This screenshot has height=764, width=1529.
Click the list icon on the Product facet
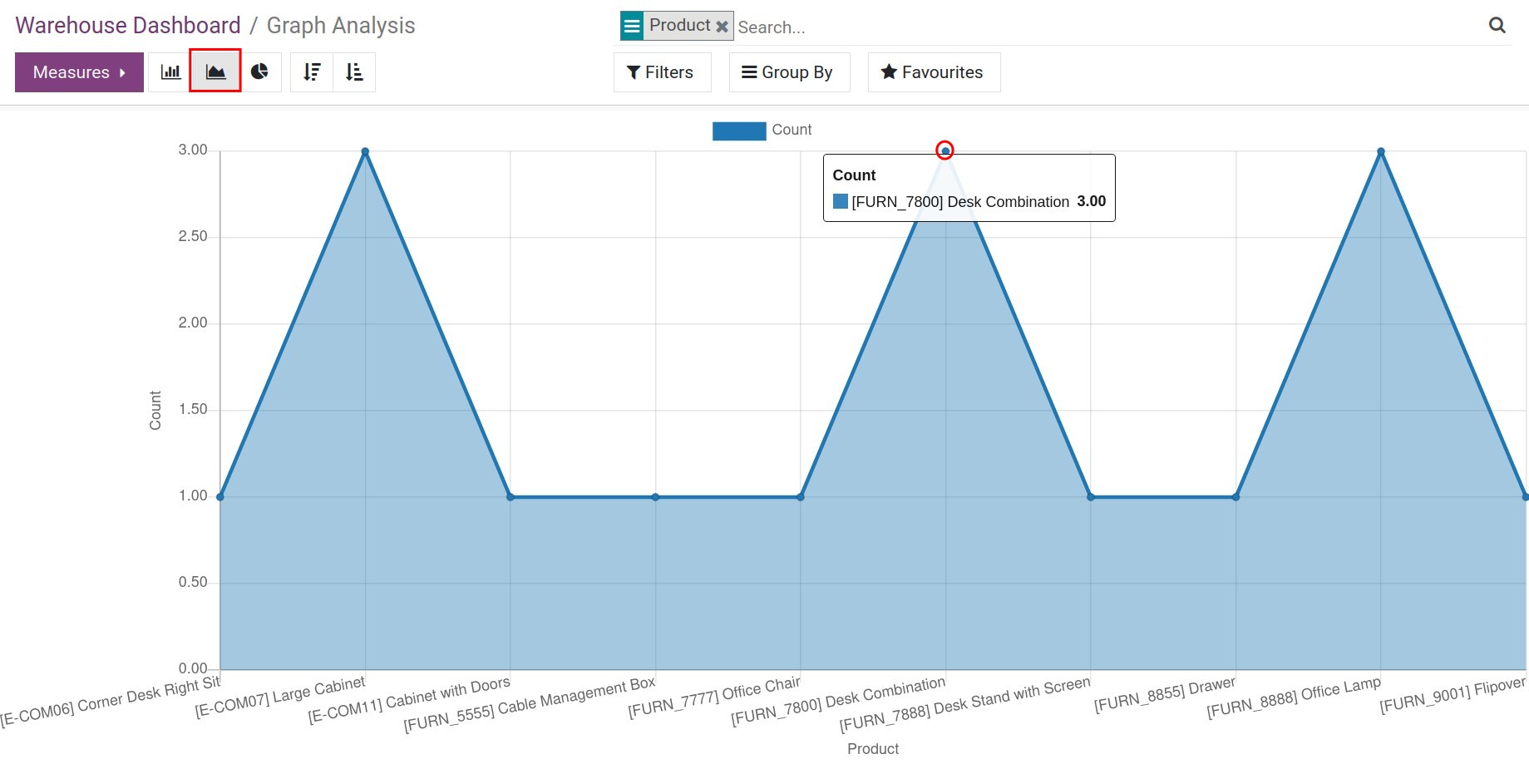(x=632, y=26)
